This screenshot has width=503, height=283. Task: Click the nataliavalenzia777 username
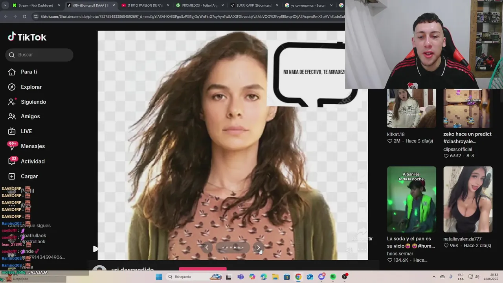462,239
